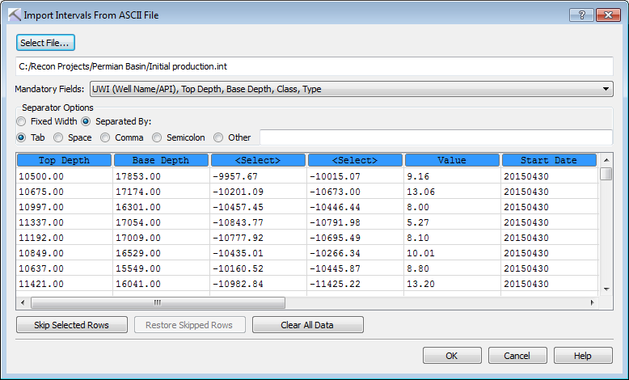Viewport: 629px width, 380px height.
Task: Open the Mandatory Fields dropdown
Action: pyautogui.click(x=351, y=89)
